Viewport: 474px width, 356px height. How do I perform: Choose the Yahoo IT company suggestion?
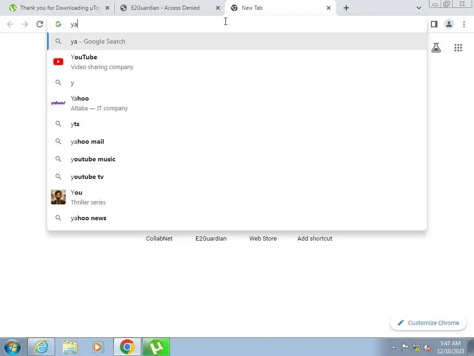point(237,103)
